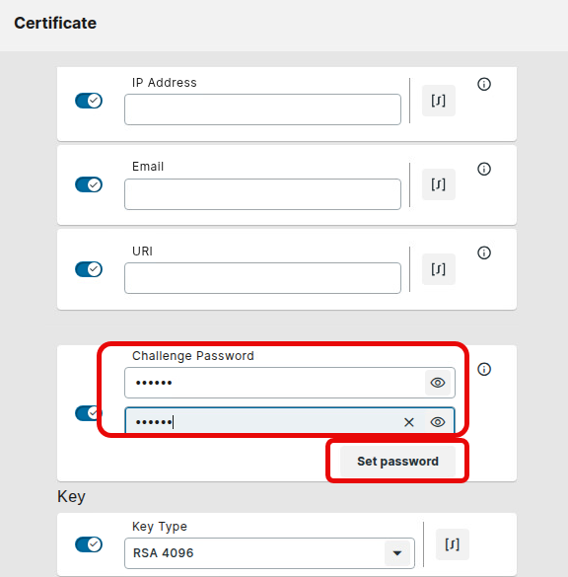Viewport: 568px width, 577px height.
Task: Open info icon for Email row
Action: (x=484, y=169)
